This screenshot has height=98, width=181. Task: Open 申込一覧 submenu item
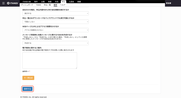click(47, 5)
